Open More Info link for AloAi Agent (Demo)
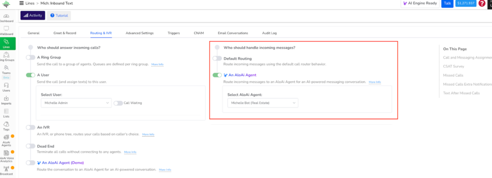The image size is (492, 178). [x=165, y=169]
